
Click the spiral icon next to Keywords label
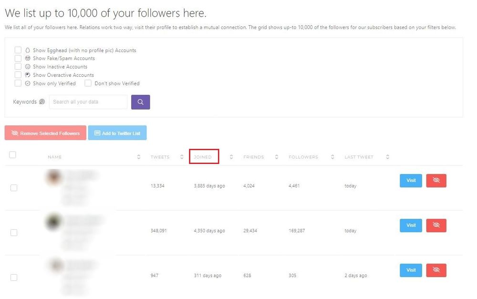coord(42,102)
